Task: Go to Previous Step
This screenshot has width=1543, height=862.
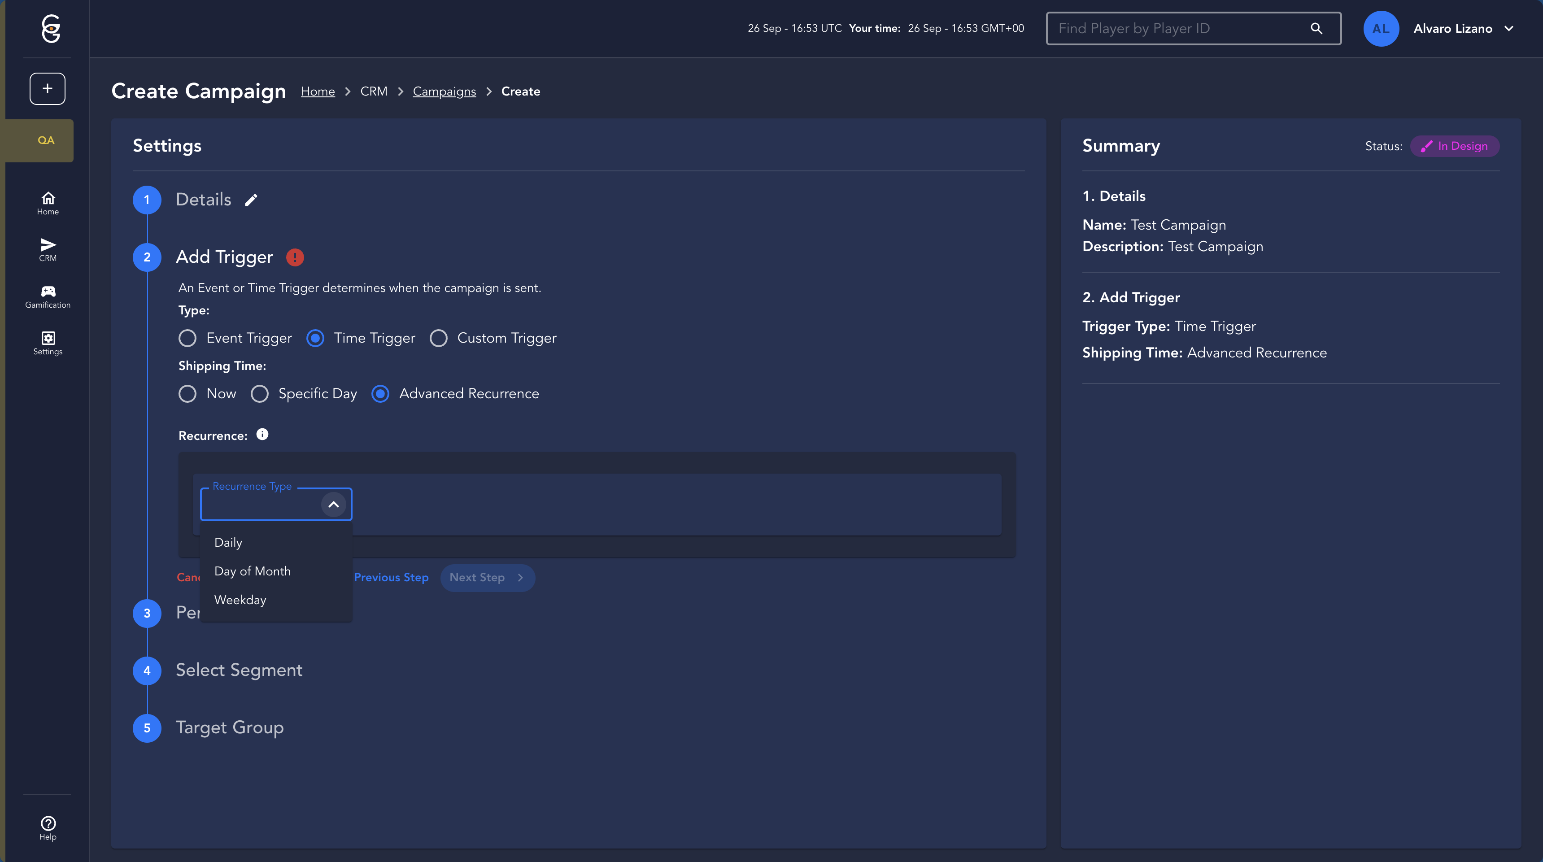Action: 391,578
